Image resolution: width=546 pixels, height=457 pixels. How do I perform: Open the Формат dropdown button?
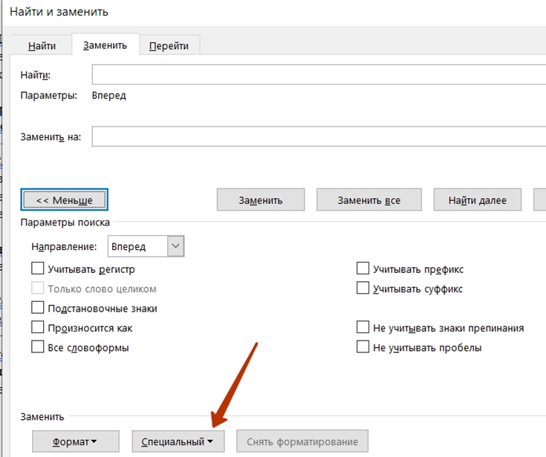76,441
